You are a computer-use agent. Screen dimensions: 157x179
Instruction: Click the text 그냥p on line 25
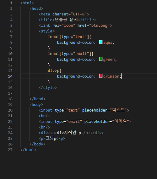[x=51, y=138]
